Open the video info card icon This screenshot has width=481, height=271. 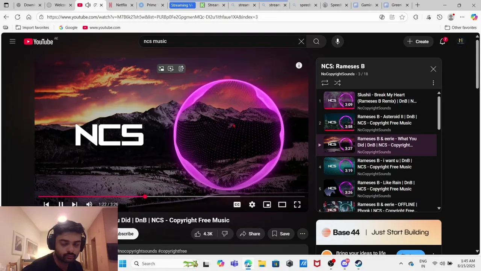[x=299, y=65]
